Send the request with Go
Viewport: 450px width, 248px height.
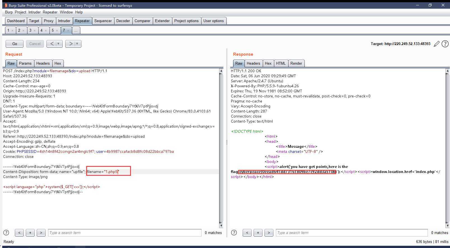[x=15, y=44]
